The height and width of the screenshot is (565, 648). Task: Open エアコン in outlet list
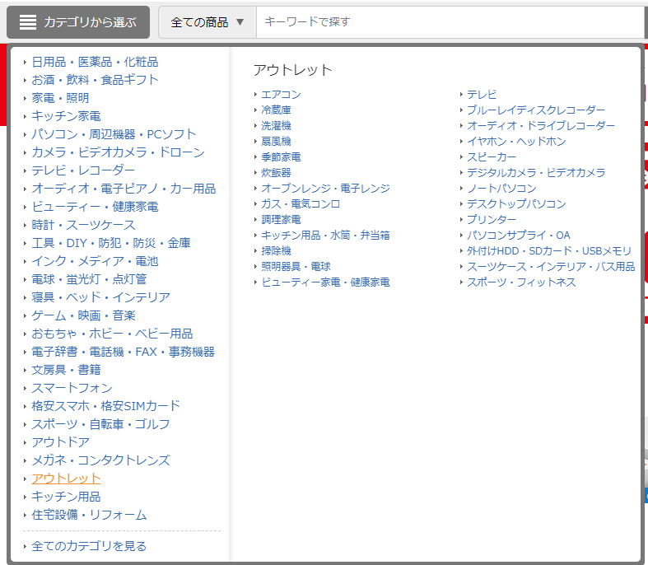pyautogui.click(x=281, y=95)
